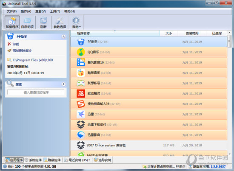This screenshot has height=171, width=234.
Task: Select the 酷我音乐 program icon
Action: tap(81, 73)
